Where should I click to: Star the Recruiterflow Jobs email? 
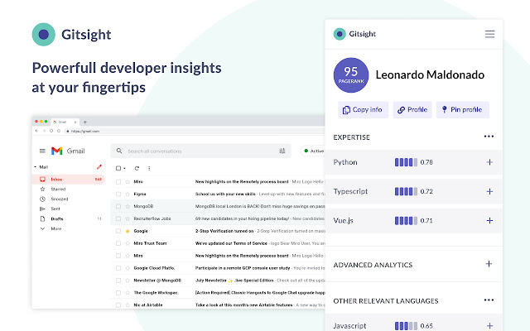(x=128, y=218)
